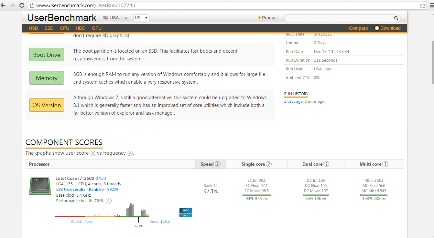Open the US country dropdown
Screen dimensions: 434x238
[x=141, y=18]
